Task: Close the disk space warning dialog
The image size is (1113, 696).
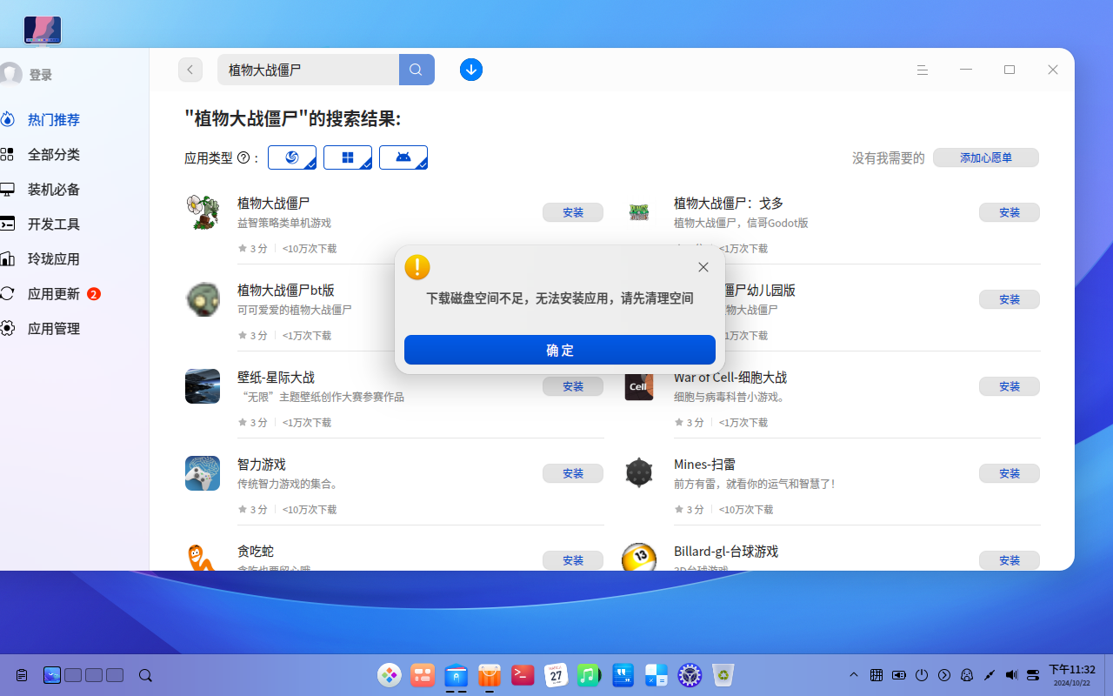Action: coord(703,267)
